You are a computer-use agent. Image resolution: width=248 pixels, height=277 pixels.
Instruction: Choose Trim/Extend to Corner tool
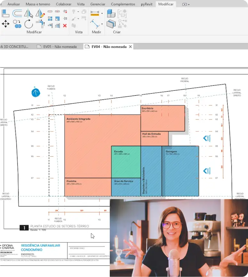40,24
